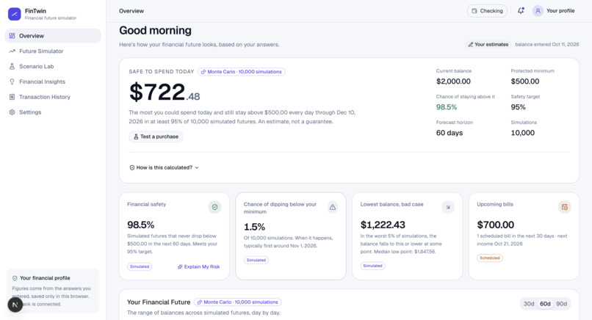Click the green 98.5% chance value

coord(447,107)
